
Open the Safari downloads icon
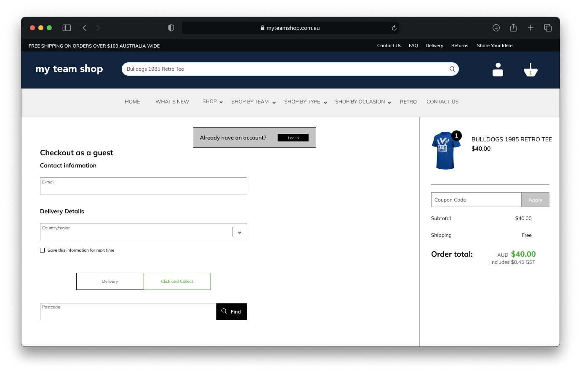point(496,28)
